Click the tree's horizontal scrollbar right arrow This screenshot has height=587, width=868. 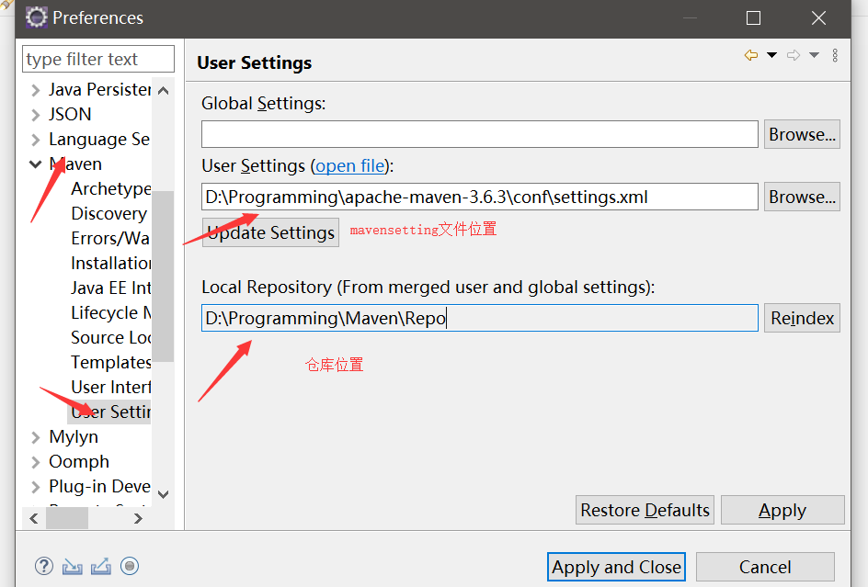pyautogui.click(x=139, y=518)
